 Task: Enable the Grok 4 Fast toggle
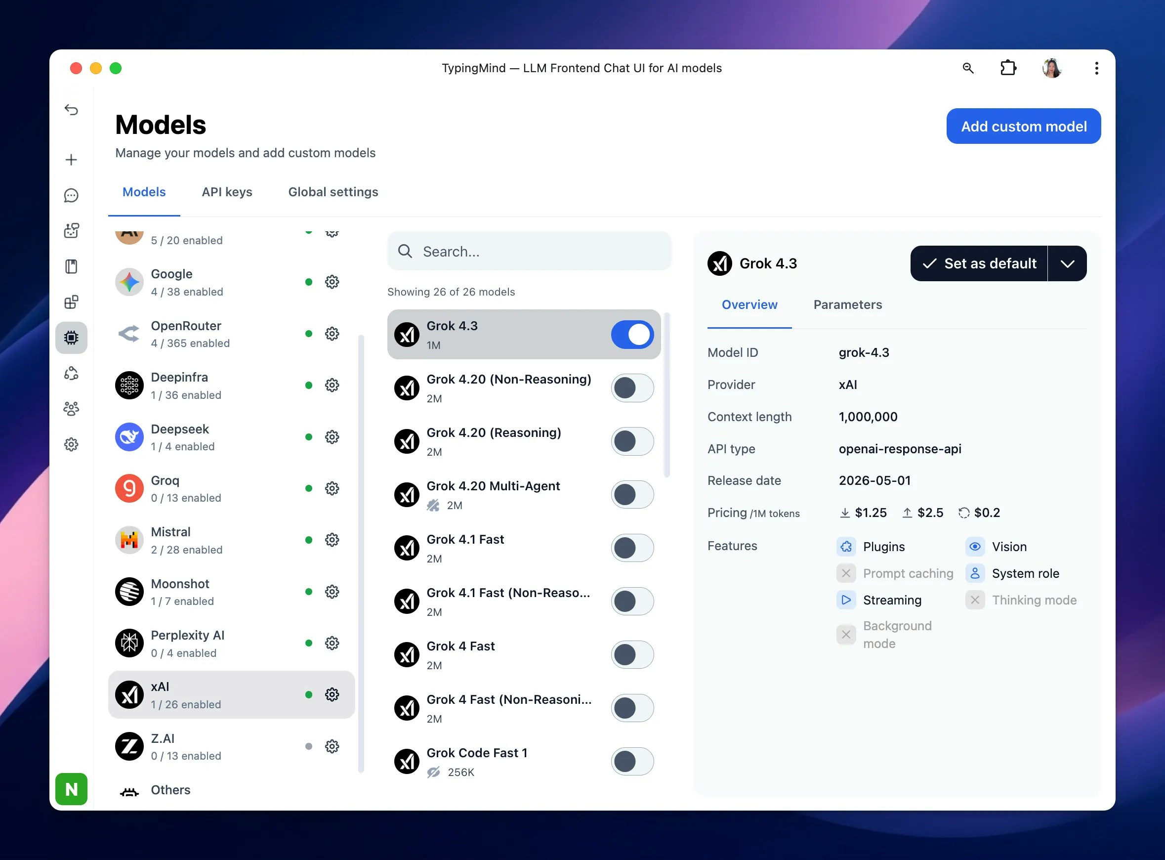point(632,655)
